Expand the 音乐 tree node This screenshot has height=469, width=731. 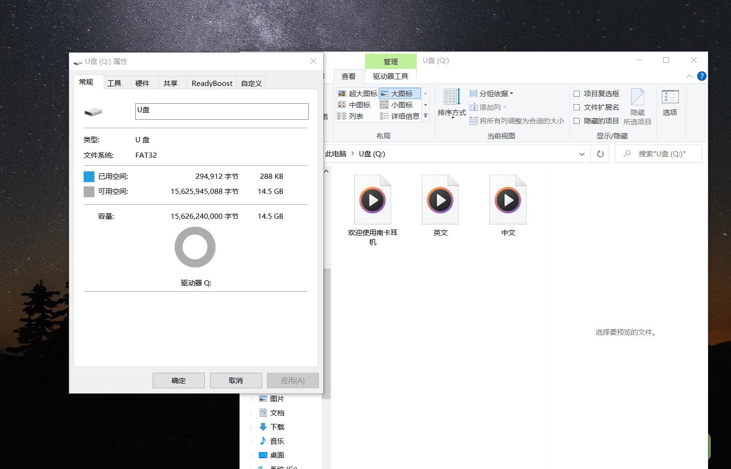tap(251, 441)
